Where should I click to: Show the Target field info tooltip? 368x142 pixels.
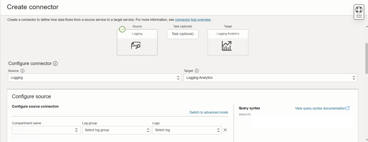coord(197,71)
